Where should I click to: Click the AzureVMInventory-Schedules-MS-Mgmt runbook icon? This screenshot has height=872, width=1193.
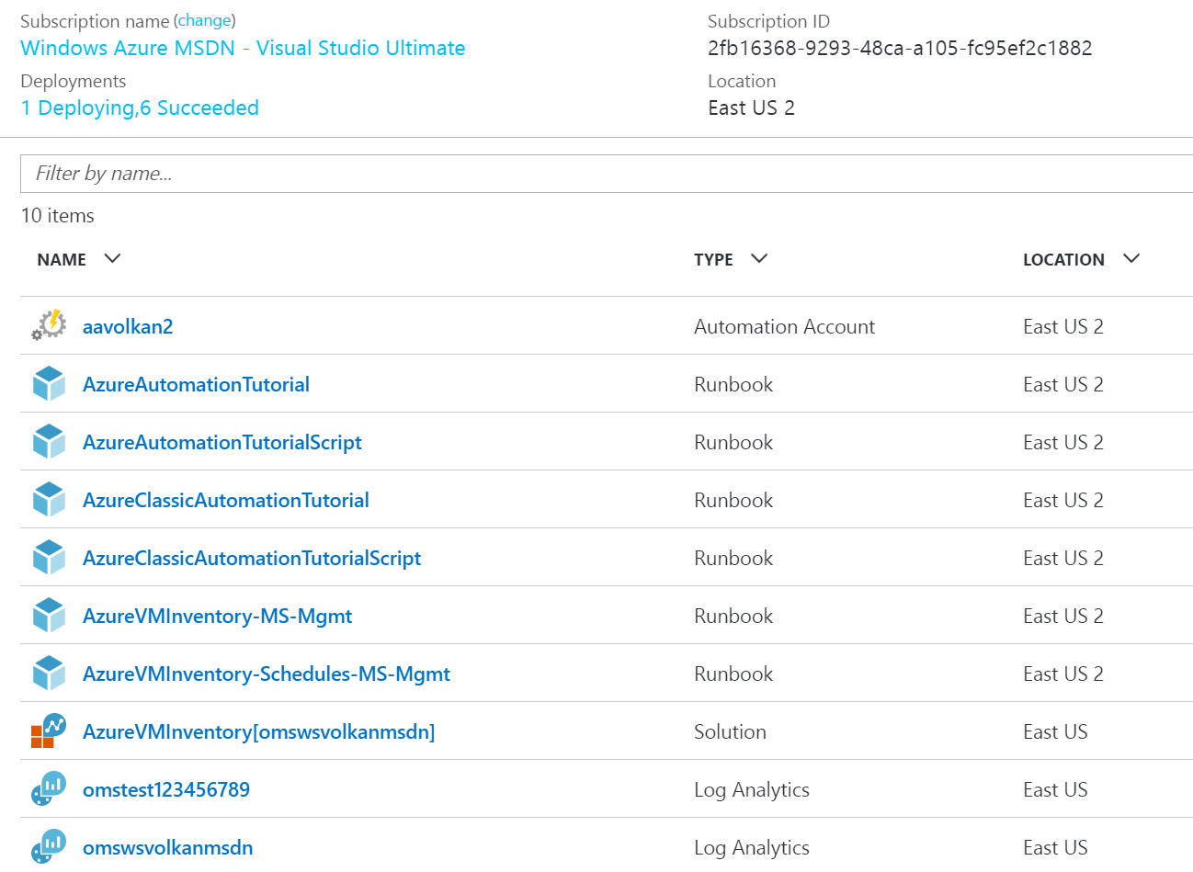[x=49, y=674]
